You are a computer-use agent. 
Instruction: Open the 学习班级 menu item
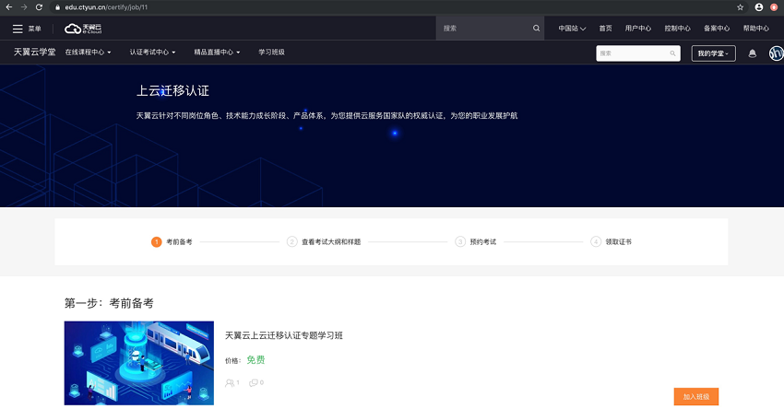pos(271,52)
